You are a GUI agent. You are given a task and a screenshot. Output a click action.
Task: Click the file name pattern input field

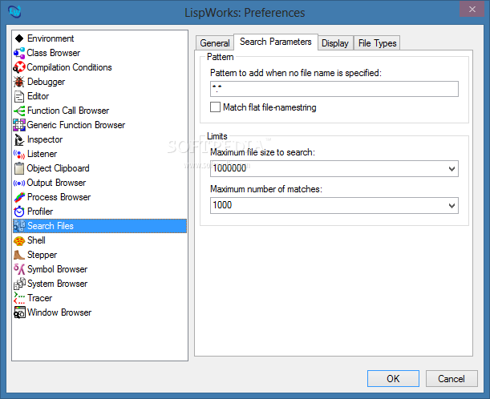[x=334, y=89]
